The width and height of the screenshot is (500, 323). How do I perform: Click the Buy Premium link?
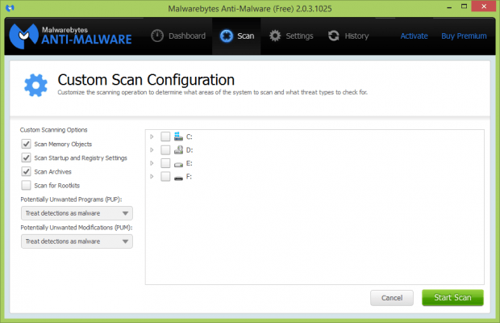464,36
